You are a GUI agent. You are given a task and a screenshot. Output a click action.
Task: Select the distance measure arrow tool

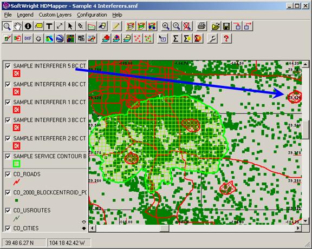point(60,26)
